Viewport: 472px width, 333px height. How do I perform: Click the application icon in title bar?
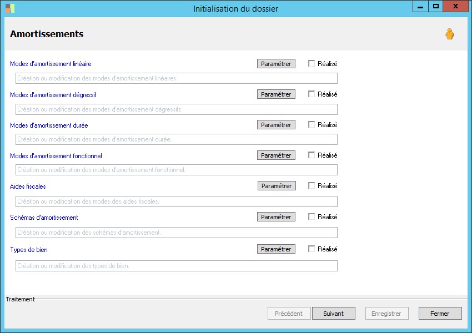click(10, 8)
